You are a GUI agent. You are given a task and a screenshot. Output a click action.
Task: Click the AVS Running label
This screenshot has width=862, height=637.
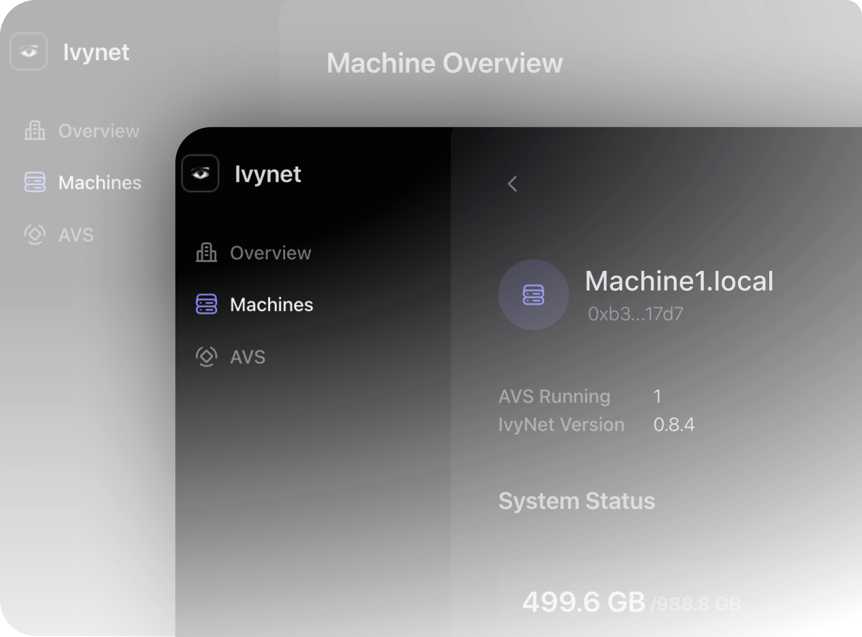click(554, 397)
